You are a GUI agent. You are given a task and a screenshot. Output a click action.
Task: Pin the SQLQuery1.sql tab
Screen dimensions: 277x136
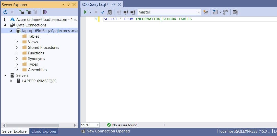(x=113, y=5)
